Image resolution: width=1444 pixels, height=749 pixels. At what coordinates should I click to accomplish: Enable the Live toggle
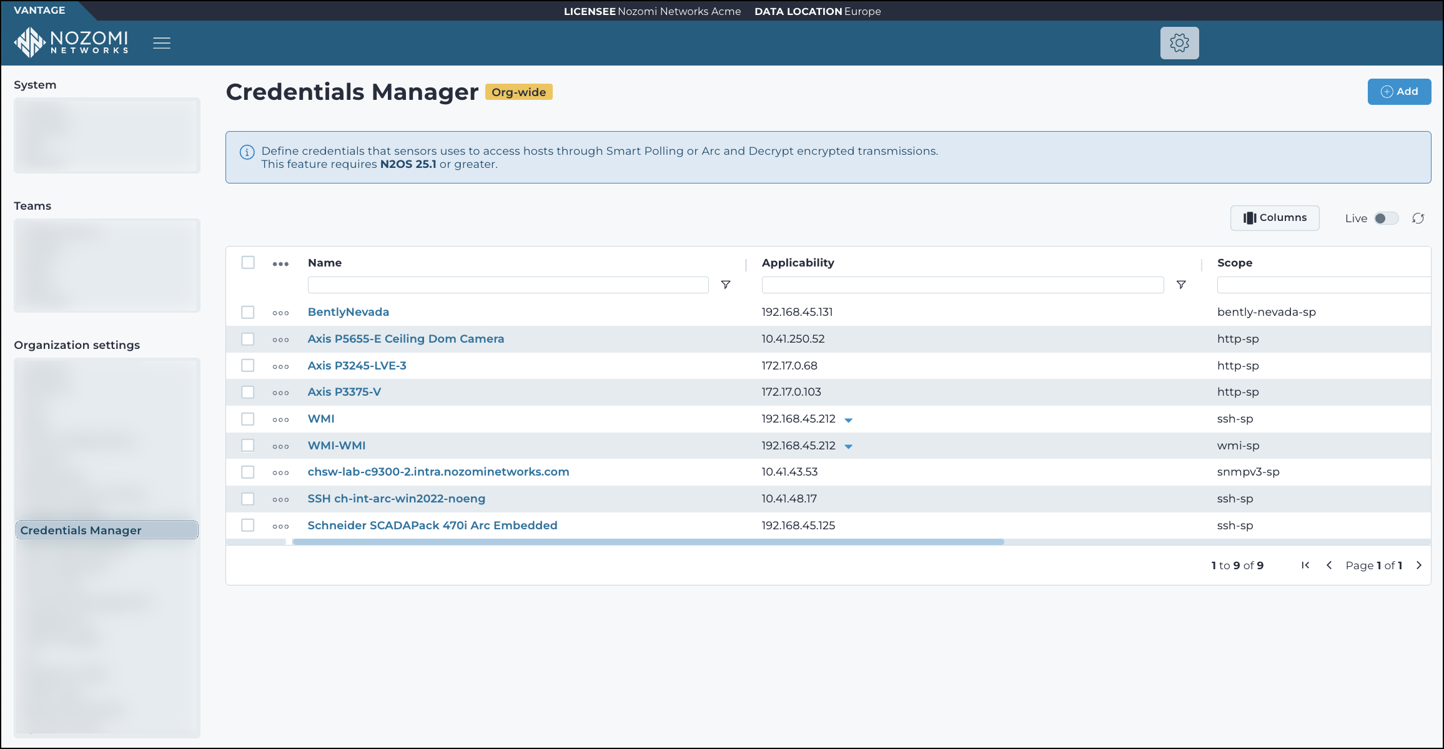1386,218
